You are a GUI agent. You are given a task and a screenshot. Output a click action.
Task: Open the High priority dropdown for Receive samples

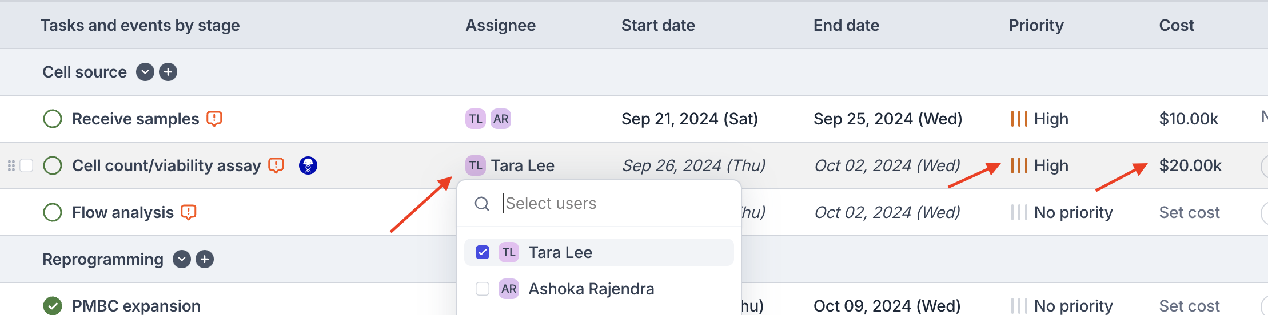tap(1040, 119)
